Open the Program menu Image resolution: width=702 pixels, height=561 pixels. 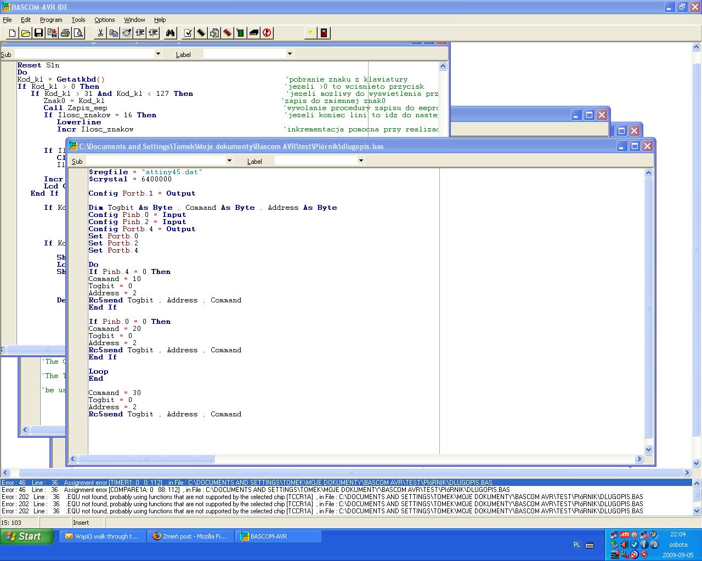click(51, 20)
